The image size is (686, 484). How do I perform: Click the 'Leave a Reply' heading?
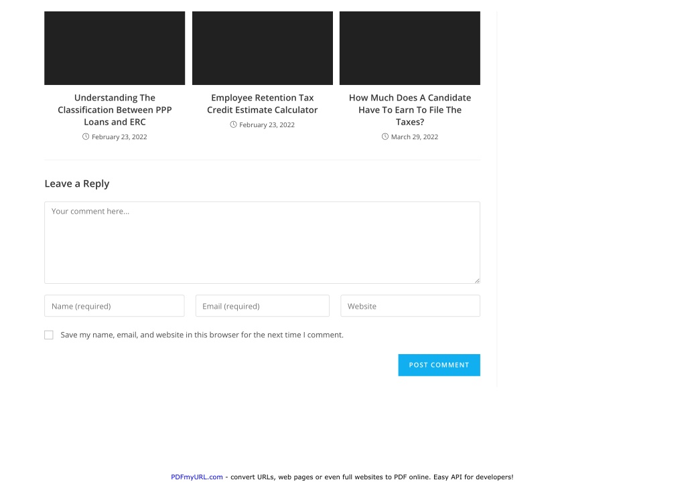77,183
